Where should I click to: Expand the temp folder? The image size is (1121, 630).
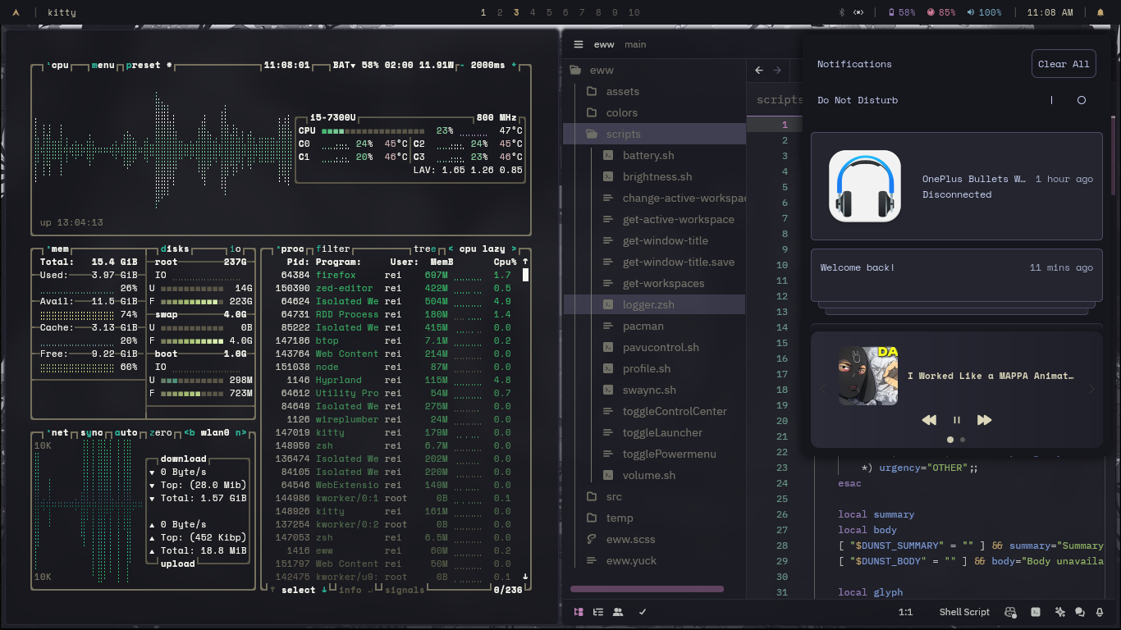pyautogui.click(x=653, y=518)
